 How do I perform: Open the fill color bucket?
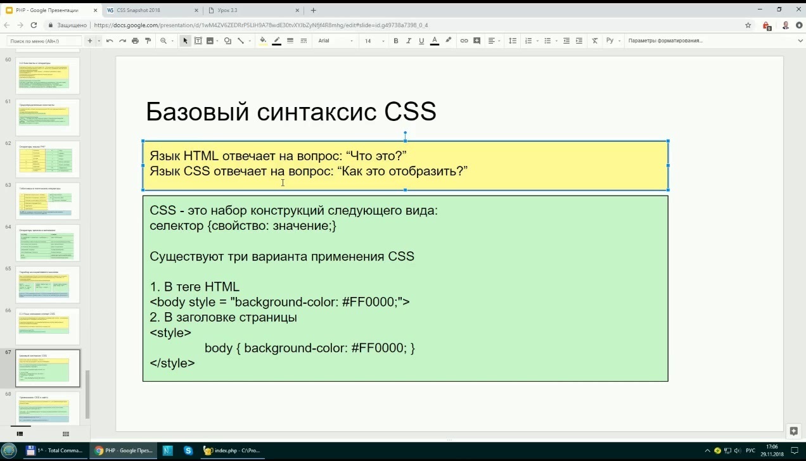tap(263, 41)
